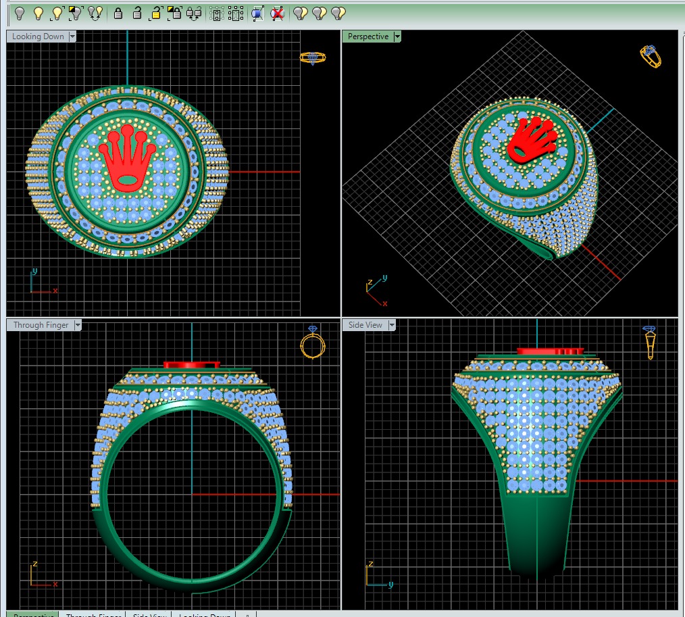Click the Side View viewport title

365,325
